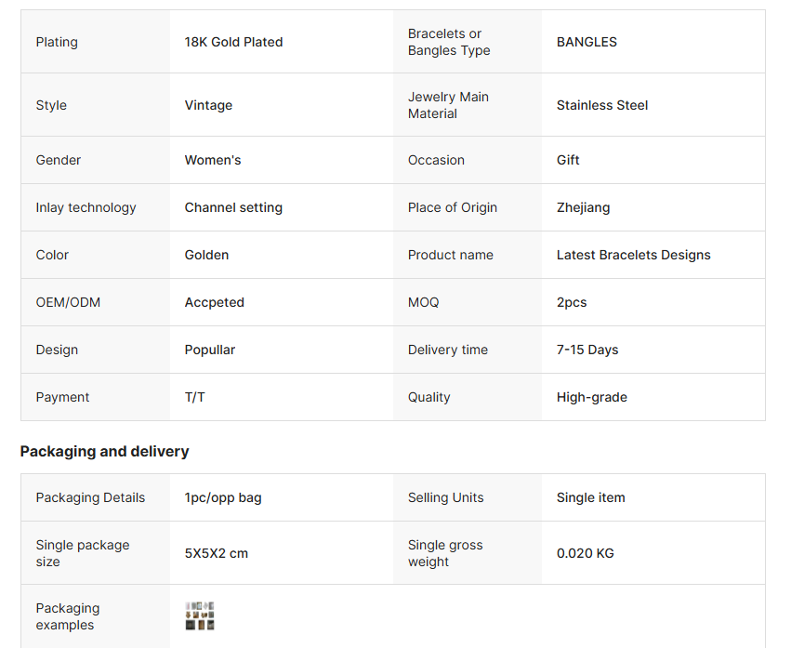Viewport: 791px width, 648px height.
Task: Click the "5X5X2 cm" package size value
Action: tap(217, 553)
